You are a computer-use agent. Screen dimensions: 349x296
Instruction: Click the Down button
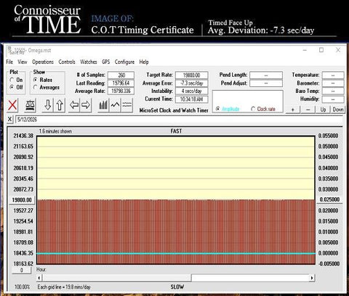[x=338, y=110]
